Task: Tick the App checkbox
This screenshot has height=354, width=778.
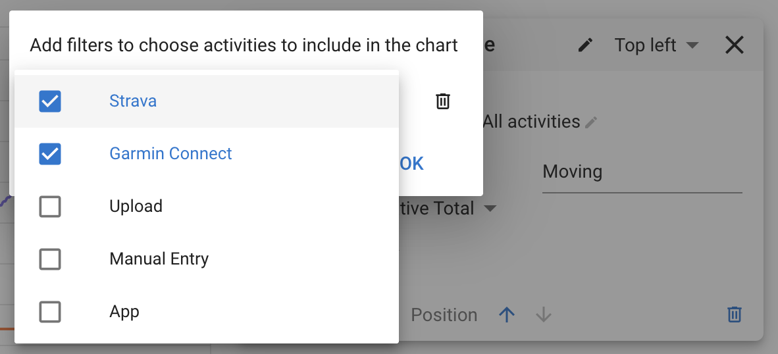Action: (x=50, y=312)
